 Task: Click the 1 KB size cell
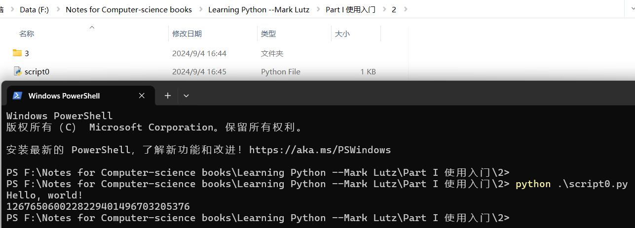tap(368, 72)
